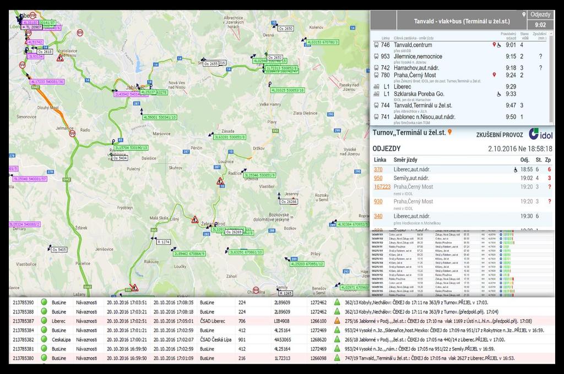Click the green triangle in row 213785381
The height and width of the screenshot is (374, 564).
(337, 349)
